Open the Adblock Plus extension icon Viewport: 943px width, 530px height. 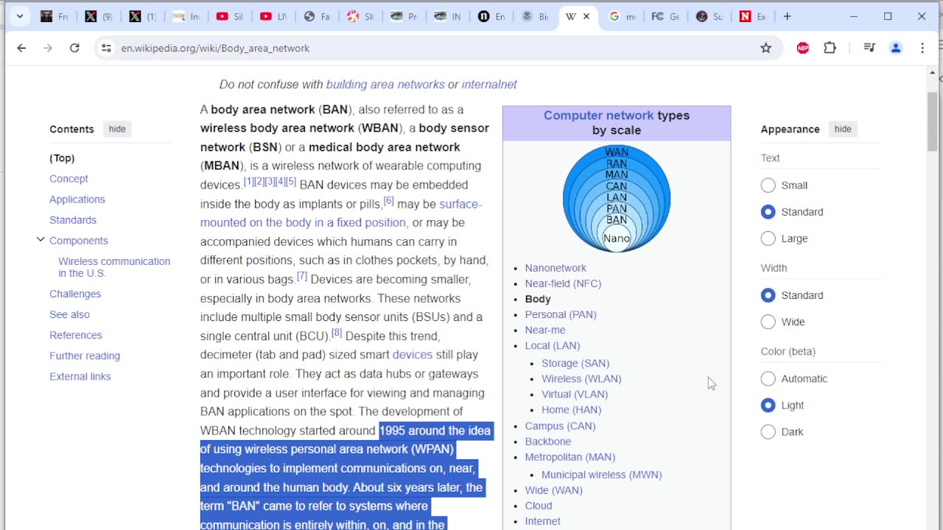click(x=803, y=48)
